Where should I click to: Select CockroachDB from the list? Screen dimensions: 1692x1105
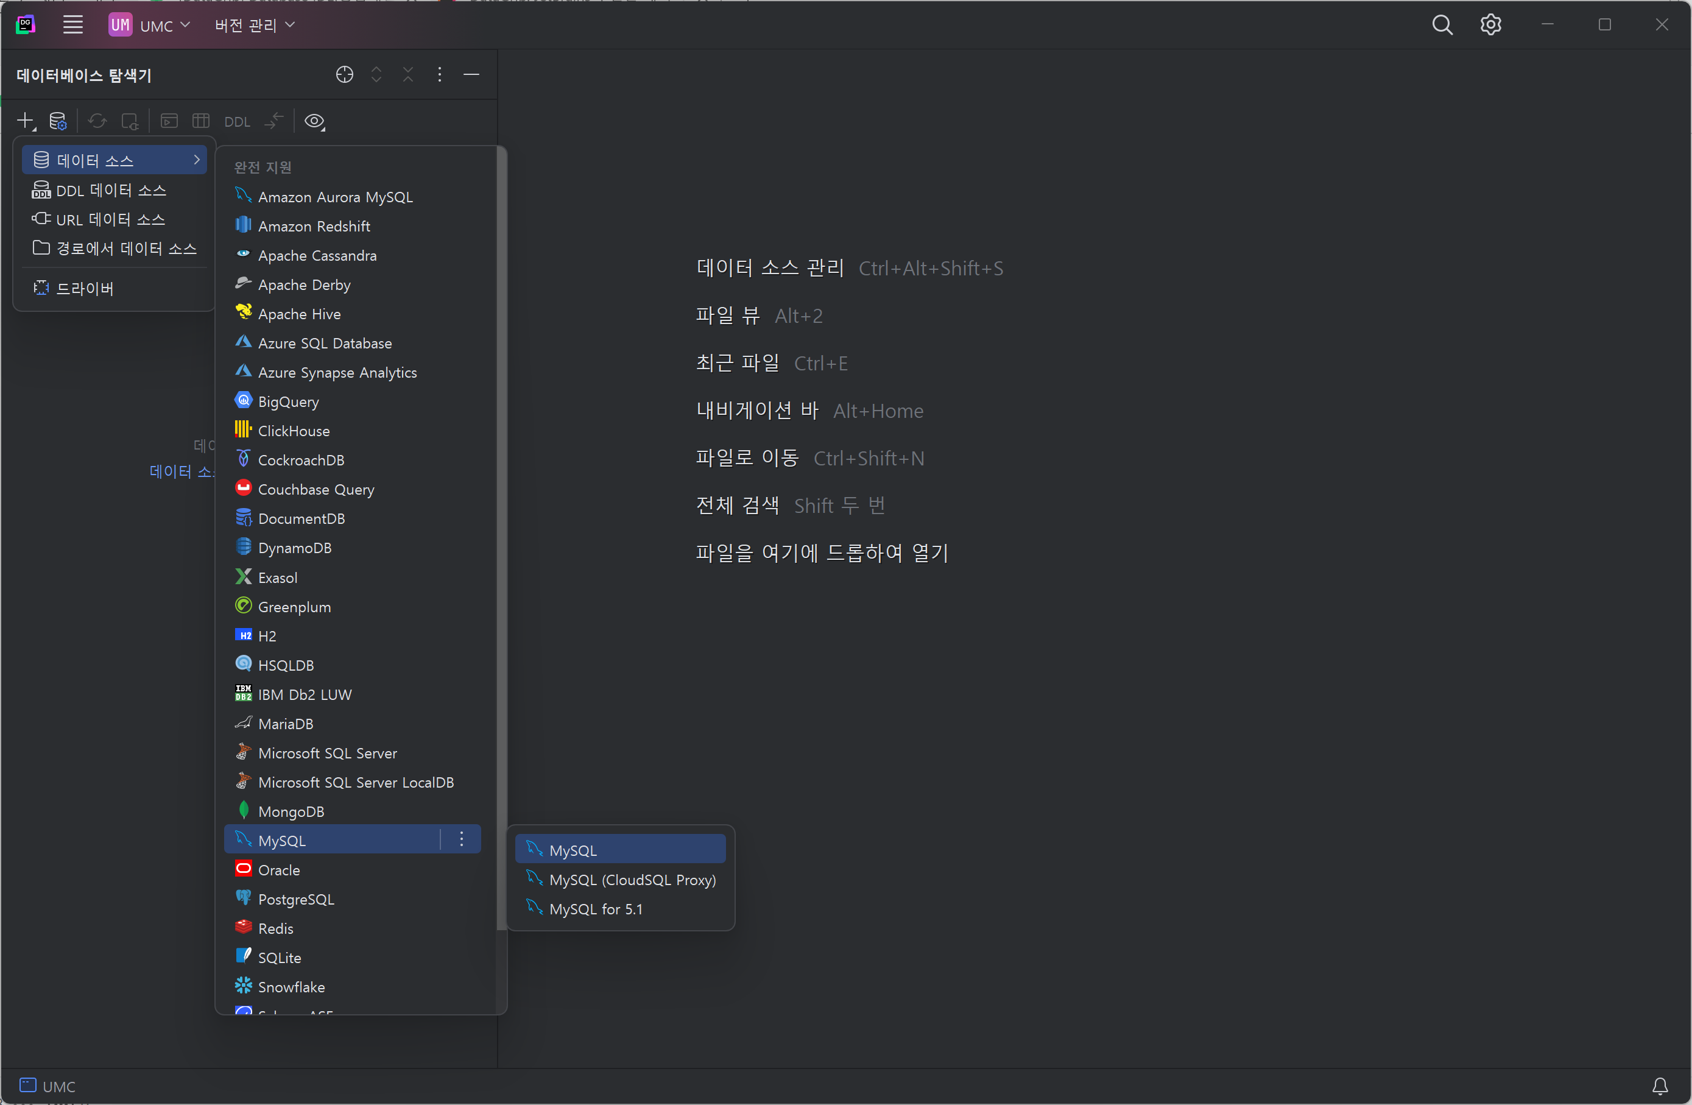tap(353, 459)
